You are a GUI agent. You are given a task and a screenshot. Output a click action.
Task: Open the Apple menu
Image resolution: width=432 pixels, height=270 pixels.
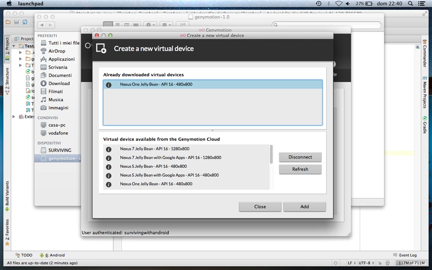coord(9,3)
